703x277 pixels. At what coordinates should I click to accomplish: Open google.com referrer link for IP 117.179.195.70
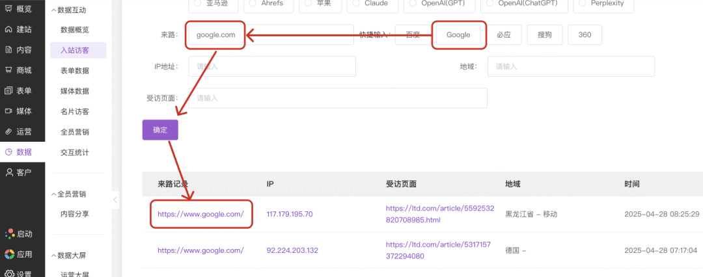pyautogui.click(x=200, y=214)
